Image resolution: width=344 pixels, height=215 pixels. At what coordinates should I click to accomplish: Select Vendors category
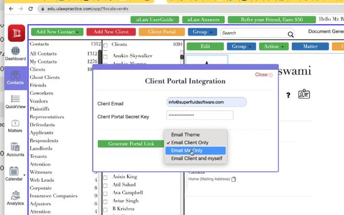click(x=39, y=101)
